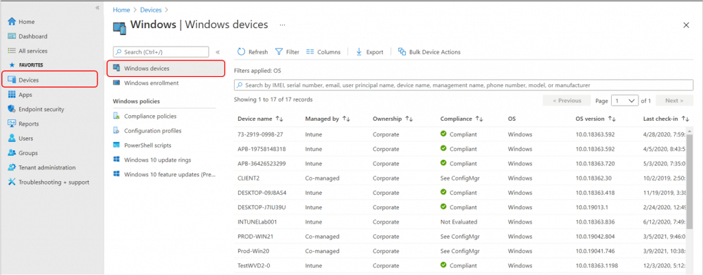Select Devices icon in favorites

tap(12, 80)
